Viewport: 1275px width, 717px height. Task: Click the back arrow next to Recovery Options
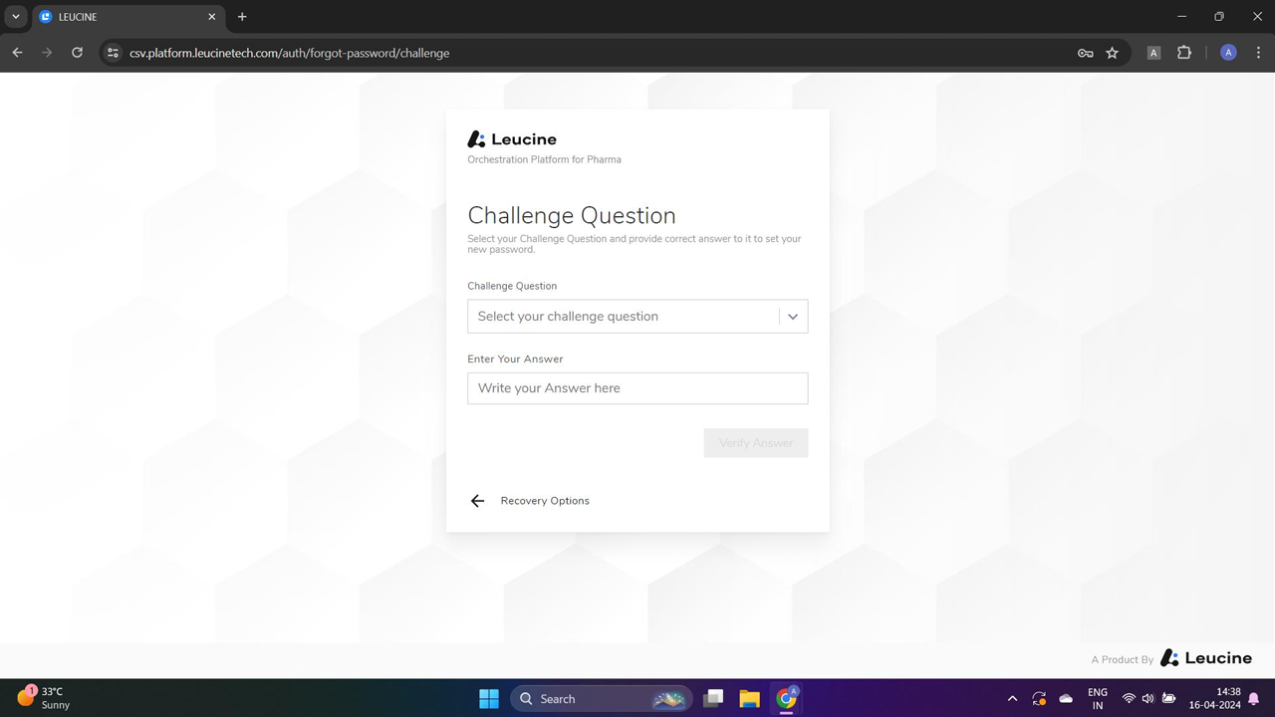[477, 500]
